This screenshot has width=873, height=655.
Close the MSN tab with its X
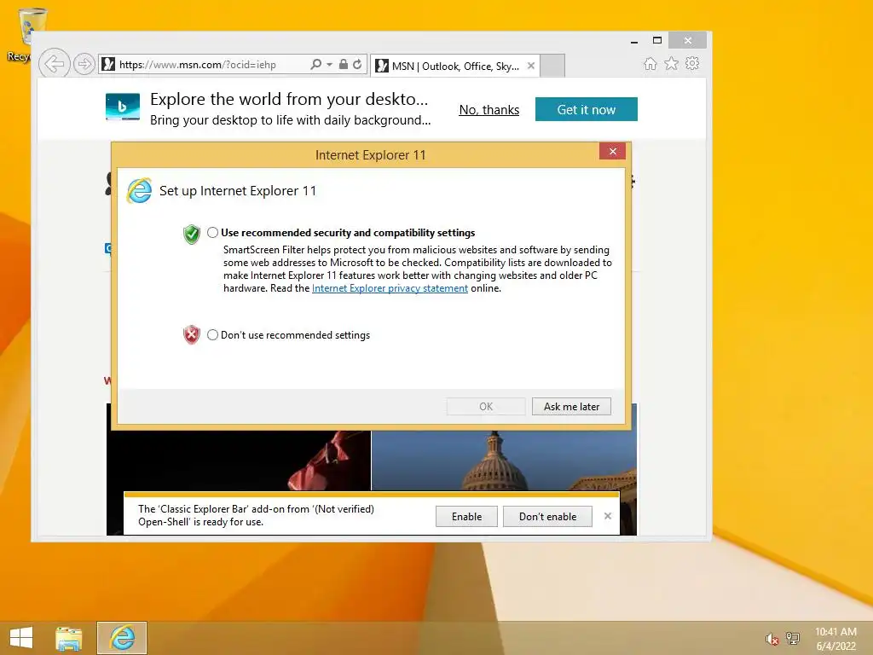(531, 66)
